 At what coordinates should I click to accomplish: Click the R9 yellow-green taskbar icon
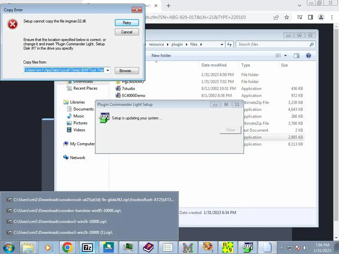pos(228,247)
